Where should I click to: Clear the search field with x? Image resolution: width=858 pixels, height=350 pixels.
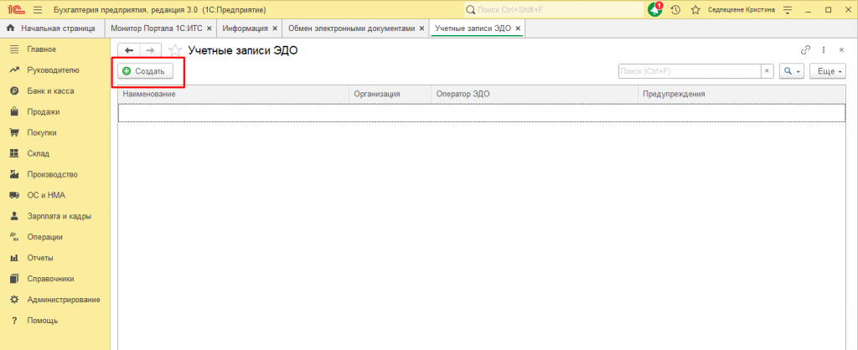[768, 71]
